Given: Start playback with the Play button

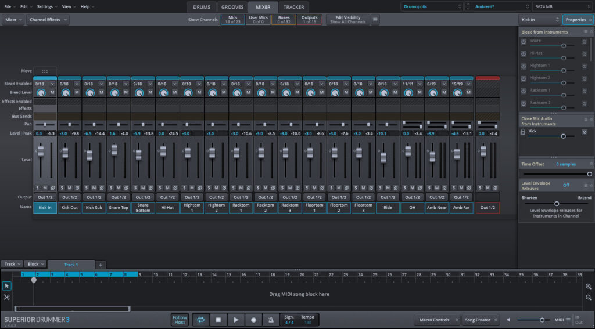Looking at the screenshot, I should (x=236, y=320).
